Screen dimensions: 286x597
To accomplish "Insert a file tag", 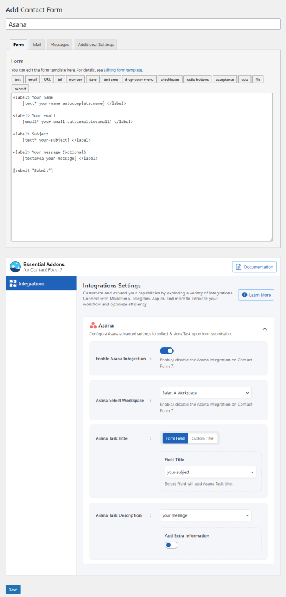I will 258,79.
